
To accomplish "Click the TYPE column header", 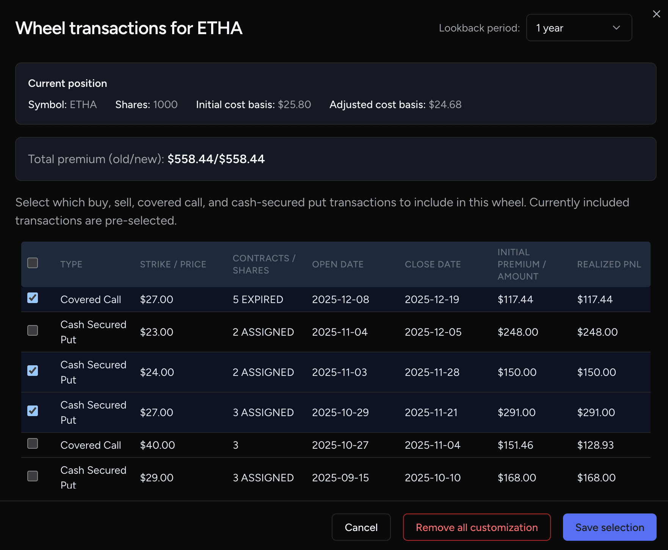I will 71,264.
